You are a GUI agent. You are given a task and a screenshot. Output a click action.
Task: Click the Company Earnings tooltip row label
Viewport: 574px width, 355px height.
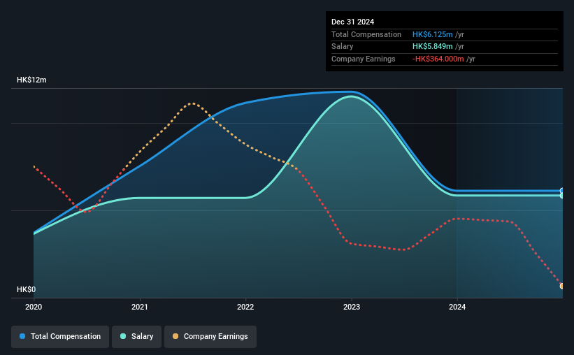pos(363,59)
